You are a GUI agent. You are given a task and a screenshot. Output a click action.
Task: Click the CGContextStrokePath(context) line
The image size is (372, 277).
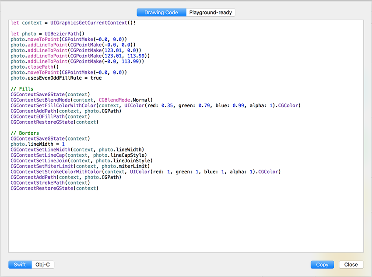[x=50, y=183]
